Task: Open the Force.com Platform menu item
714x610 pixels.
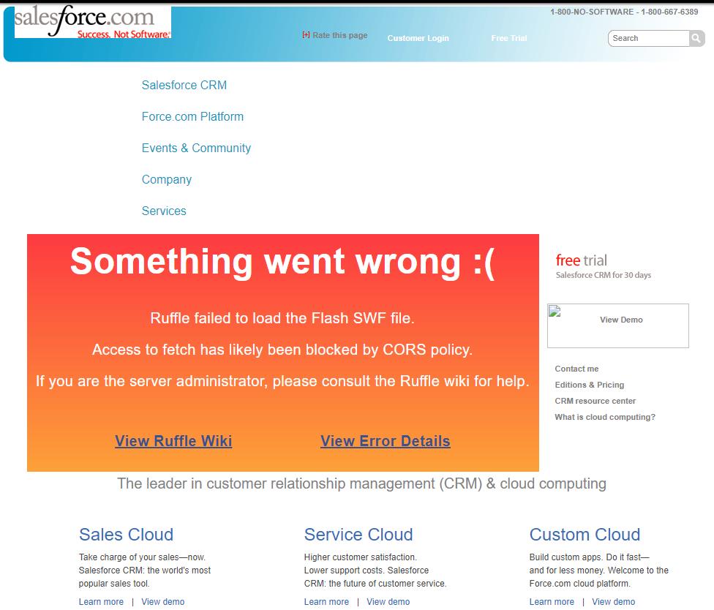Action: tap(192, 116)
